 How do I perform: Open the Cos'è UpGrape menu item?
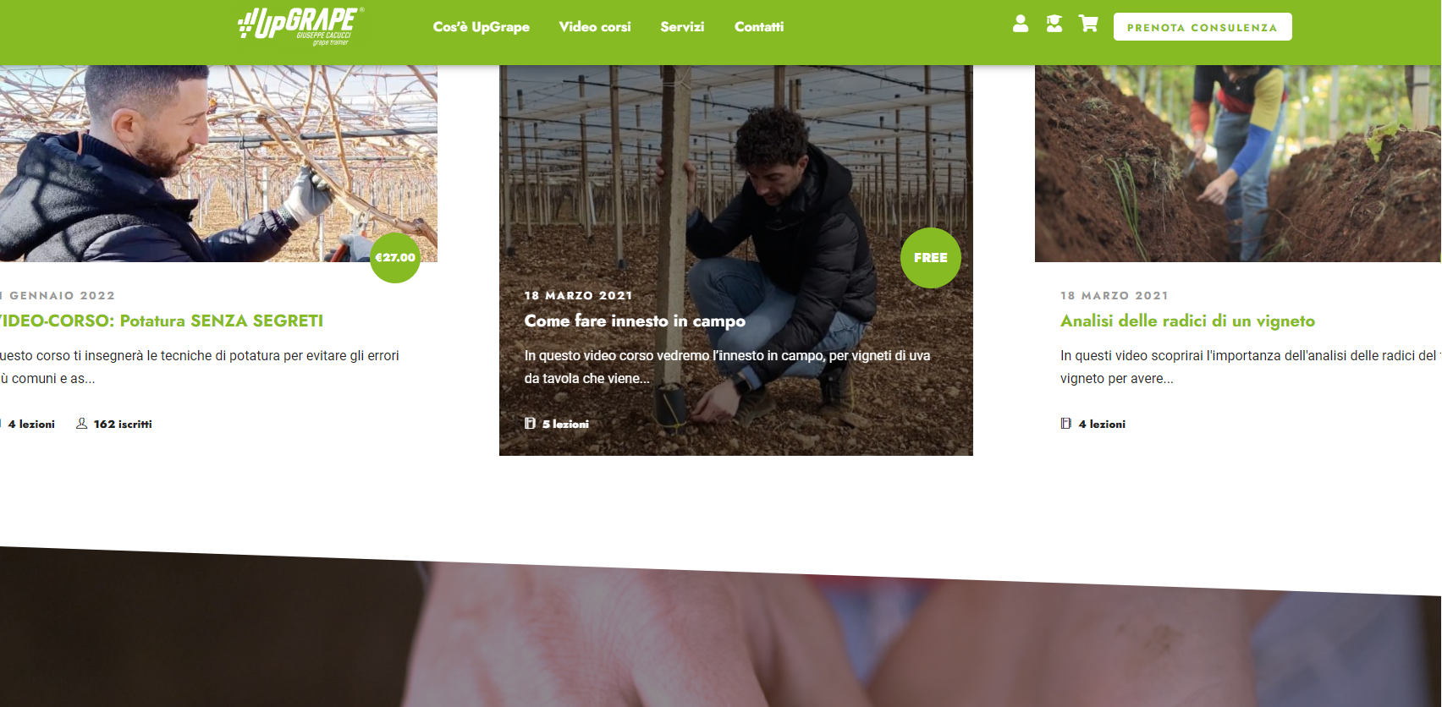[482, 27]
